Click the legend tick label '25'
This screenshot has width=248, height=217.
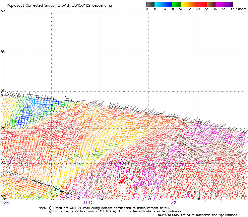[x=189, y=9]
